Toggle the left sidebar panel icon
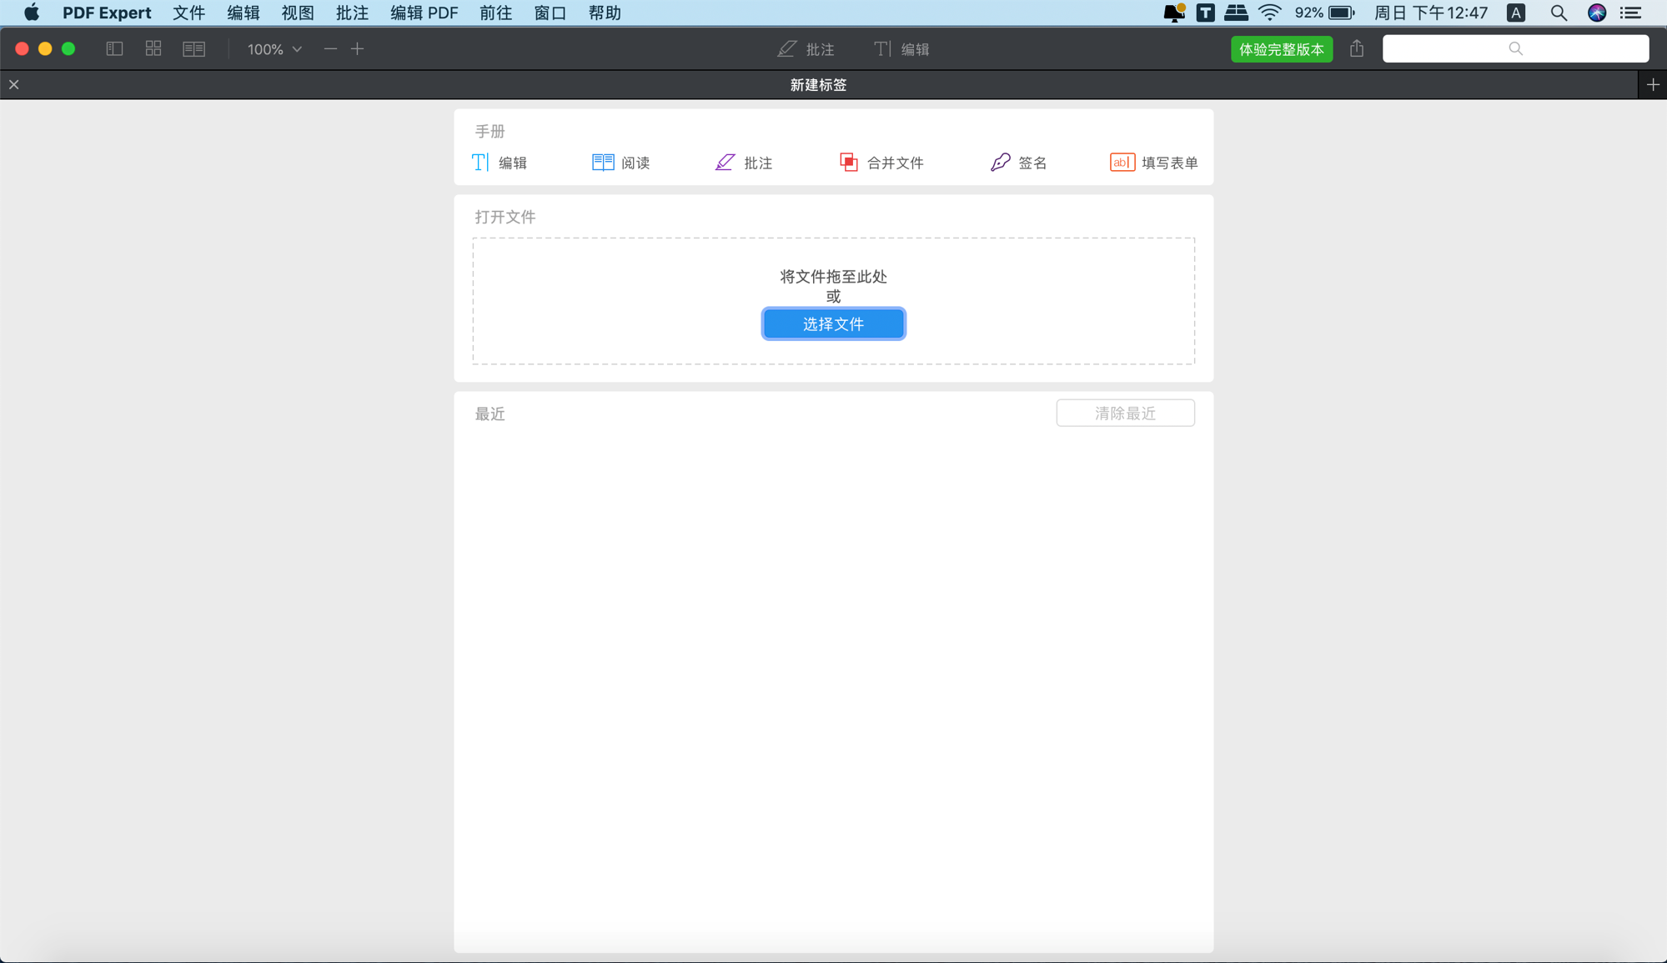 114,49
